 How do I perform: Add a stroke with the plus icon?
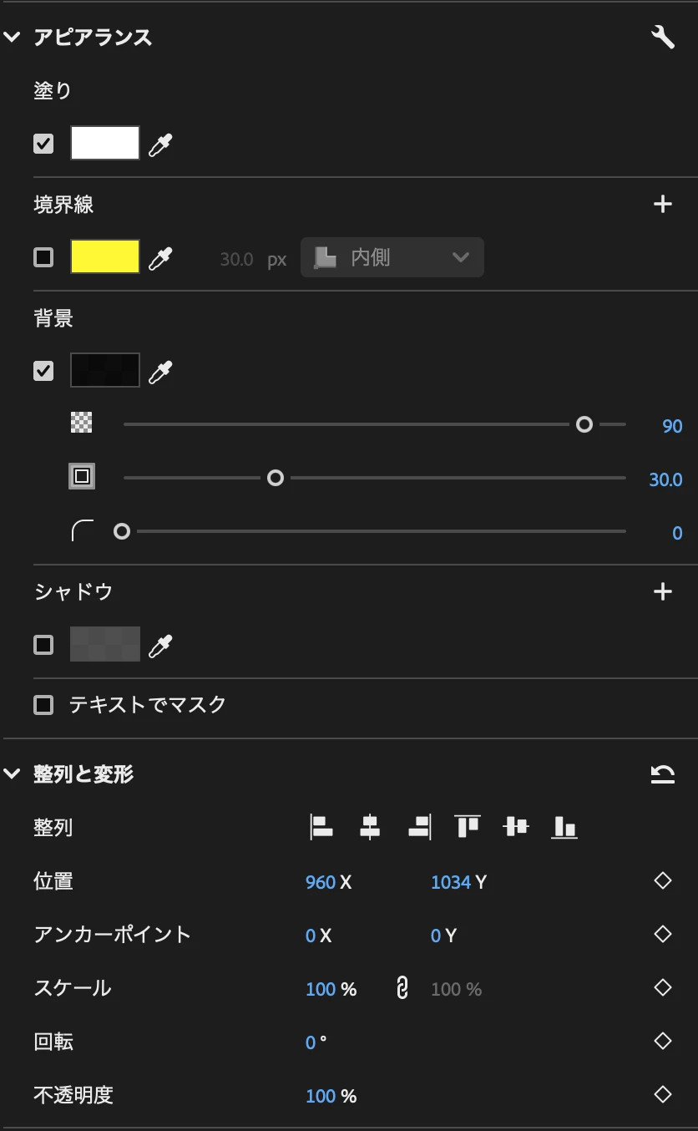click(x=663, y=204)
